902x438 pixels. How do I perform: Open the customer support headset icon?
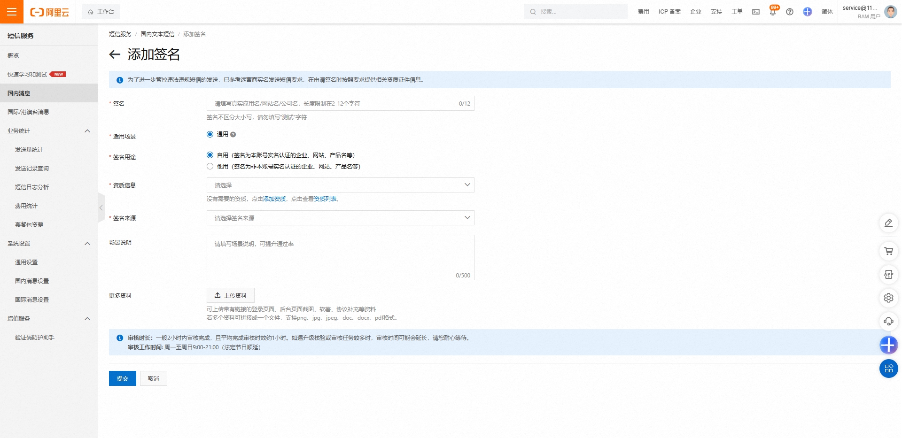point(888,321)
